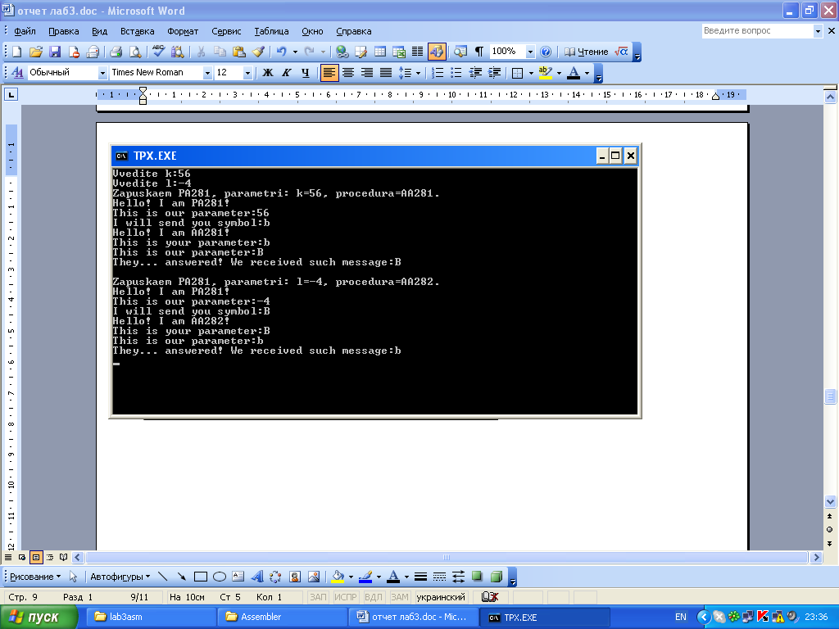The width and height of the screenshot is (839, 629).
Task: Switch to TPX.EXE taskbar button
Action: 545,617
